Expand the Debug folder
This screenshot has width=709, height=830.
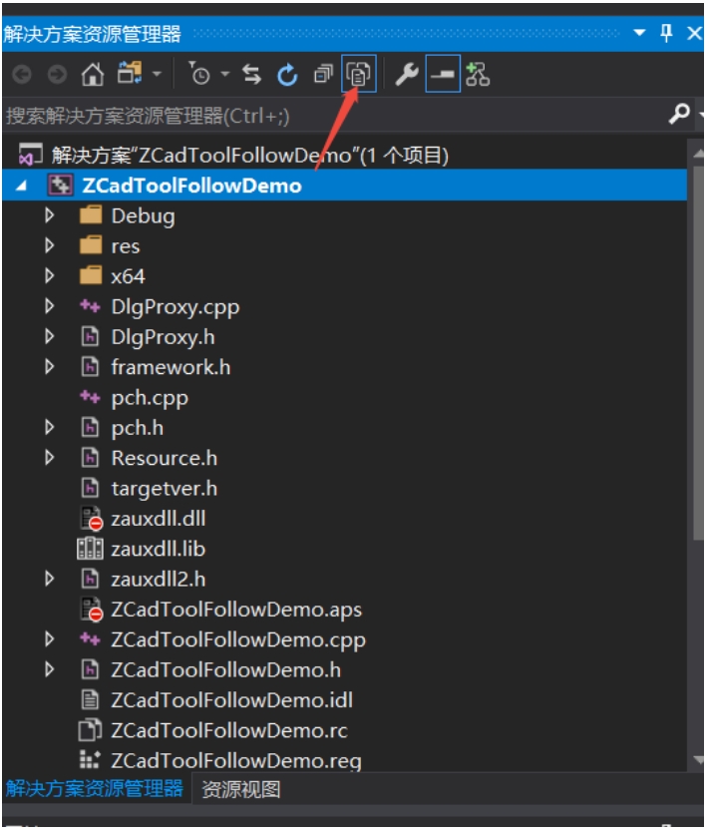[49, 215]
